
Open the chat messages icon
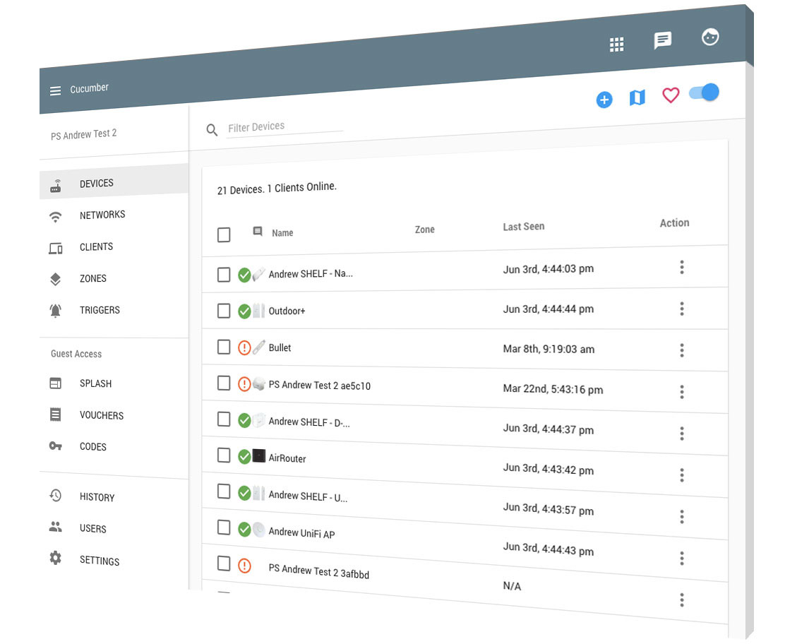(662, 40)
